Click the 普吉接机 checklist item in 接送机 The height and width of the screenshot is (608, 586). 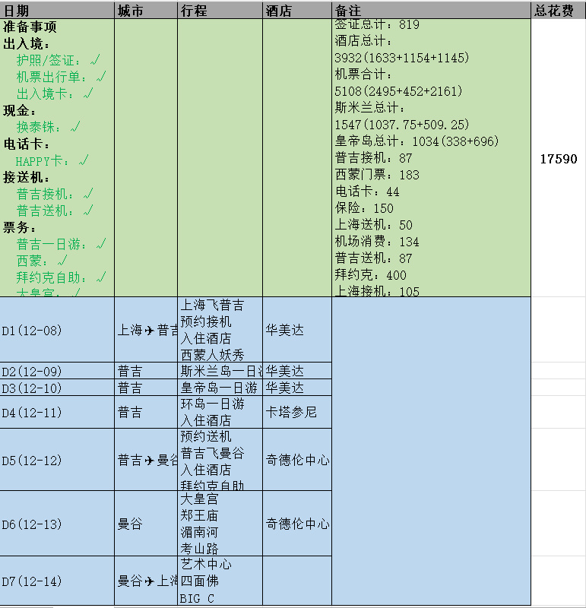pyautogui.click(x=54, y=194)
